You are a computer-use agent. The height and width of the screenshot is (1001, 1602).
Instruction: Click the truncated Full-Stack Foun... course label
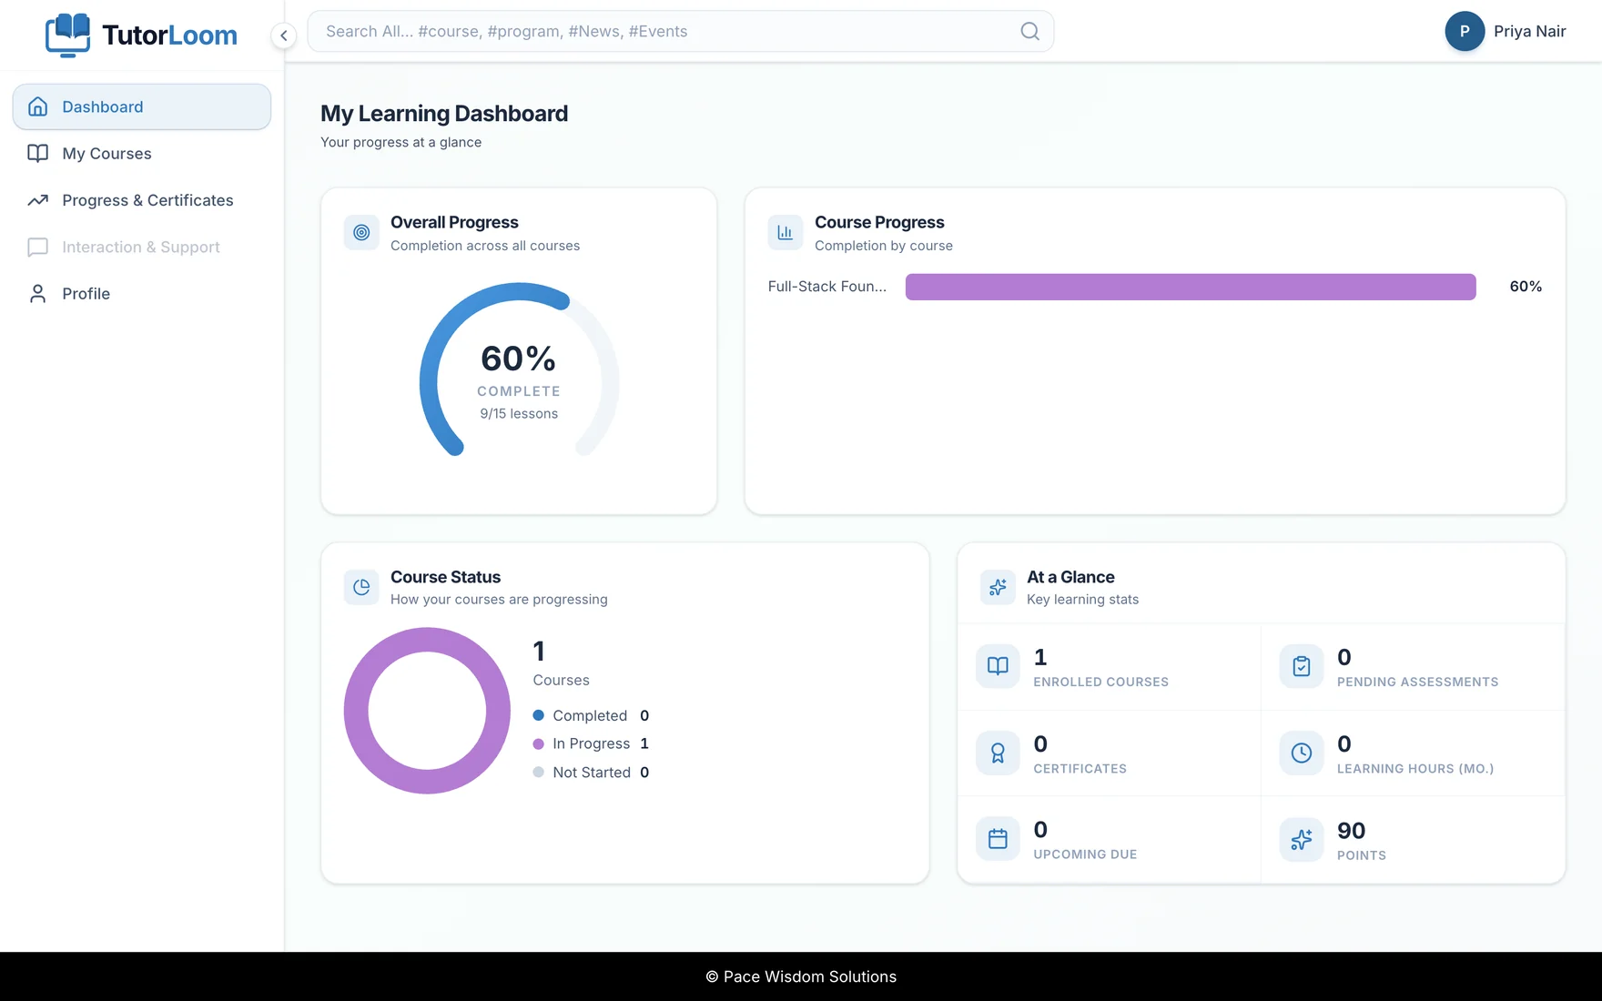tap(826, 287)
